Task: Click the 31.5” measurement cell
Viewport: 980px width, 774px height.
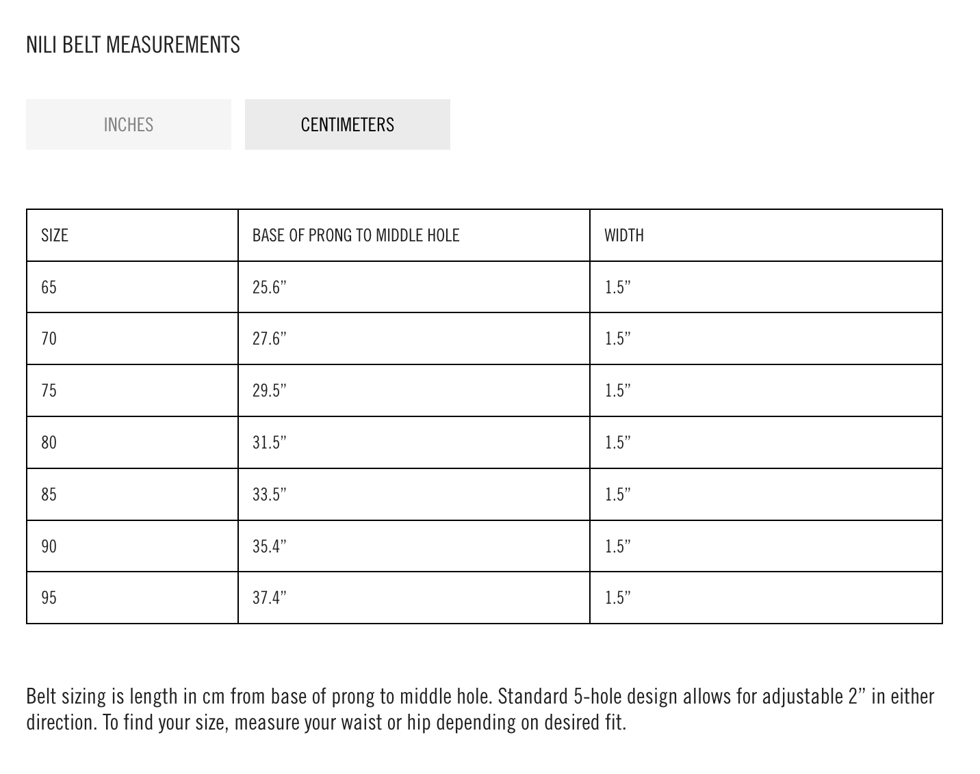Action: coord(269,442)
